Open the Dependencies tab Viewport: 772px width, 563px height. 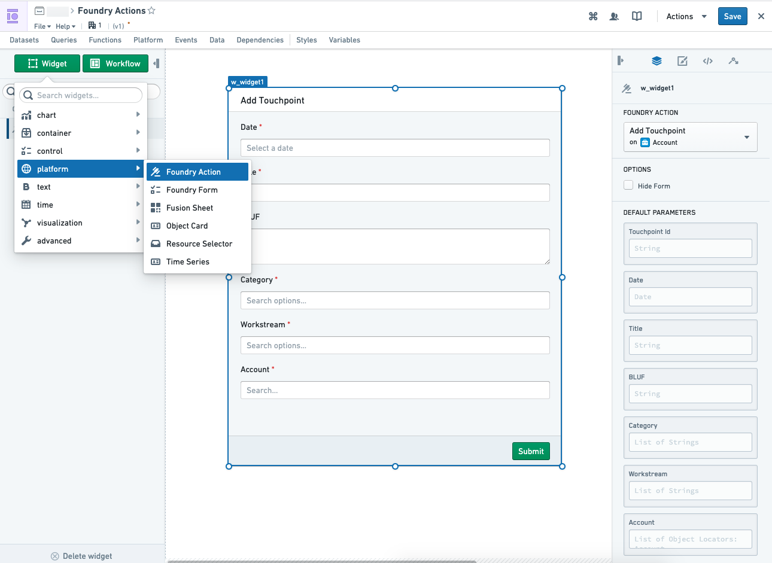tap(260, 40)
